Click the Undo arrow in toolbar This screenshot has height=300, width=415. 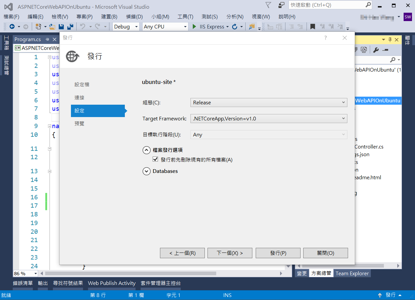point(83,26)
